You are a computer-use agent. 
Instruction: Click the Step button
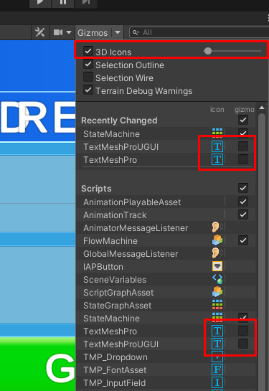[86, 2]
